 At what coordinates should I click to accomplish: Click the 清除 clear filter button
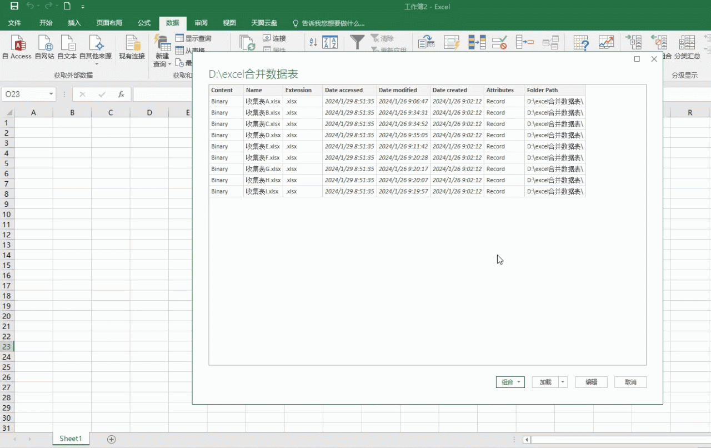tap(382, 38)
